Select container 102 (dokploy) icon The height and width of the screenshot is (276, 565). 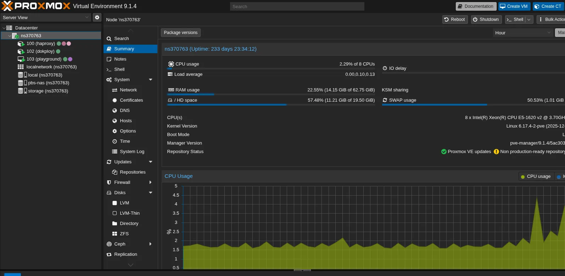coord(21,51)
